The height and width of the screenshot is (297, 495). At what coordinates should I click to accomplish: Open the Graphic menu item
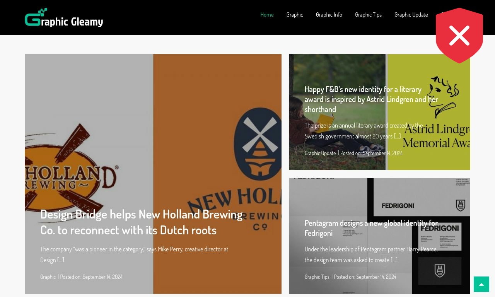click(x=295, y=15)
